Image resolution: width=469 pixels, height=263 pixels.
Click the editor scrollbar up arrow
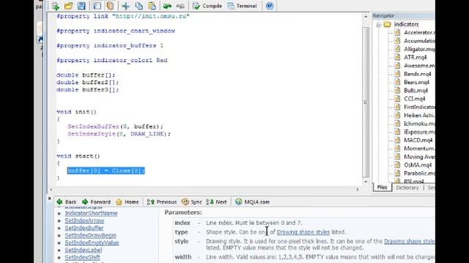[x=366, y=17]
